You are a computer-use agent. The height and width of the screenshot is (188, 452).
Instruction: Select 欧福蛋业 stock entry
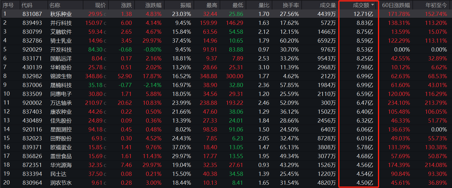pyautogui.click(x=61, y=147)
